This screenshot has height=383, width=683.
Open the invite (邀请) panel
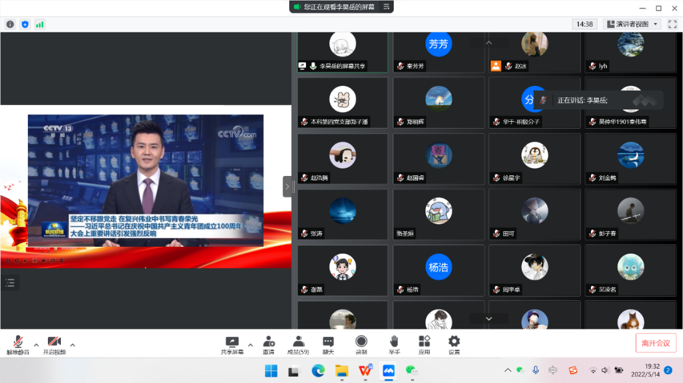[269, 345]
